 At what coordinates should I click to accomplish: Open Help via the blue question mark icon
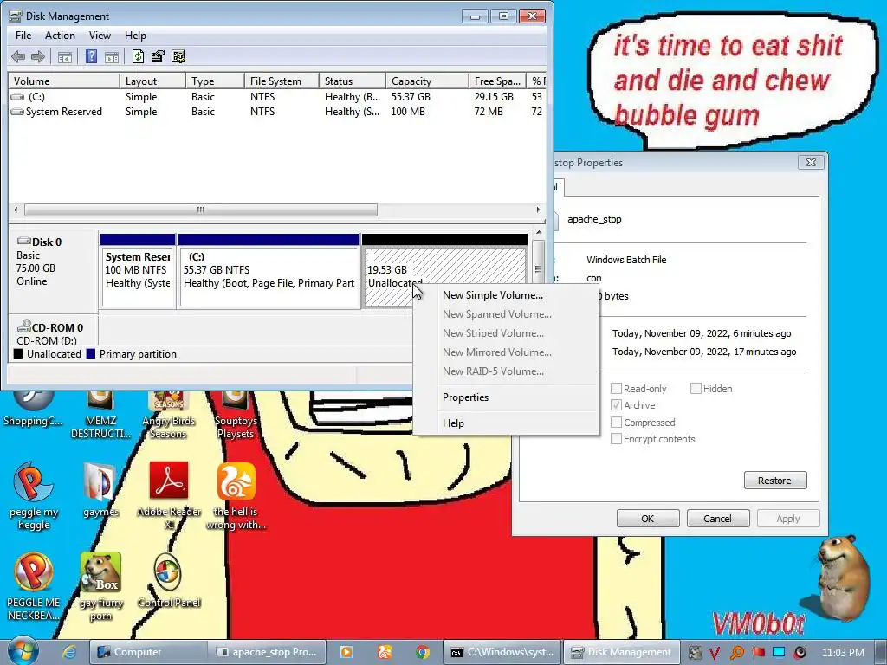91,56
